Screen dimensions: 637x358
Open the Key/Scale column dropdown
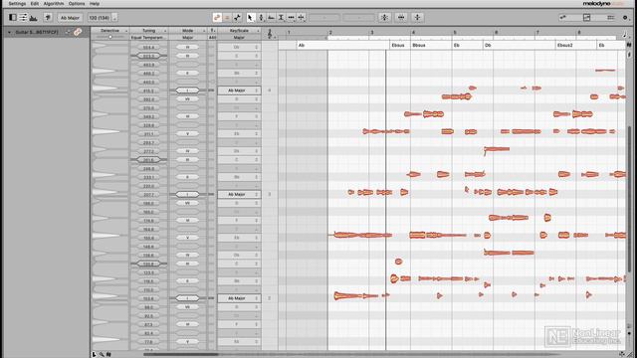tap(258, 31)
